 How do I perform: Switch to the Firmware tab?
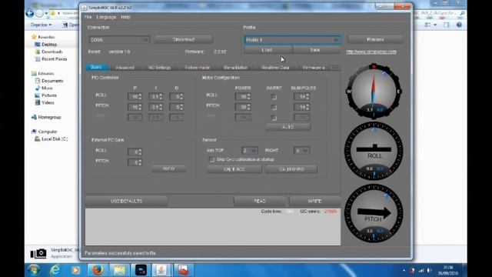pyautogui.click(x=314, y=68)
